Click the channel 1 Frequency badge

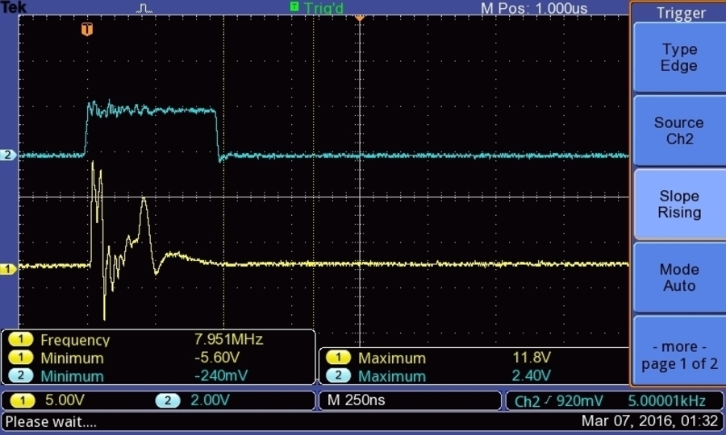tap(20, 340)
